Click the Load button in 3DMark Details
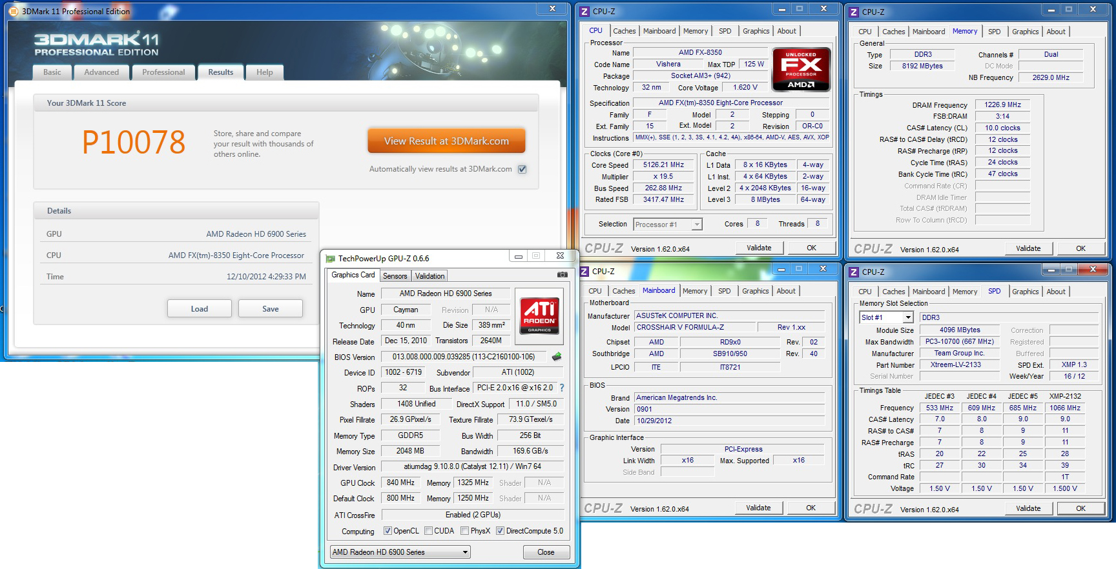Viewport: 1116px width, 569px height. point(200,309)
